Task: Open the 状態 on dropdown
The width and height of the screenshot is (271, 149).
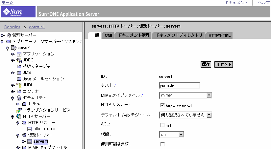Action: pos(171,135)
